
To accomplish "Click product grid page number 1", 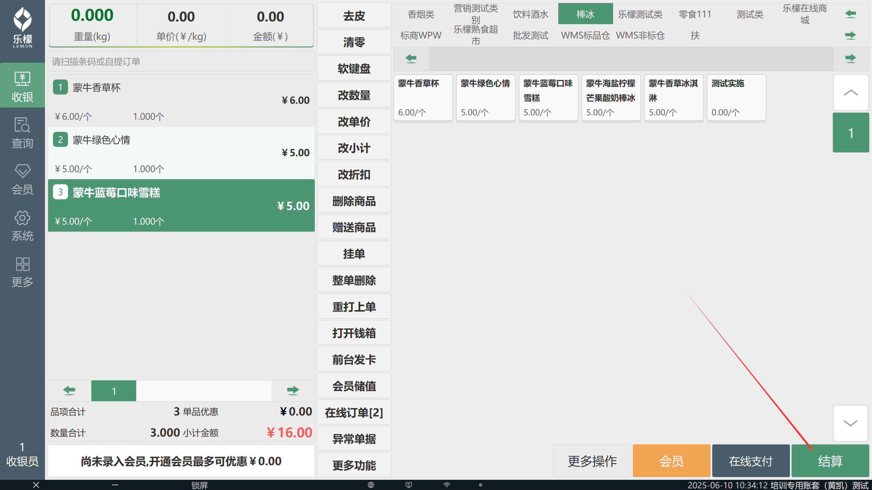I will [851, 133].
